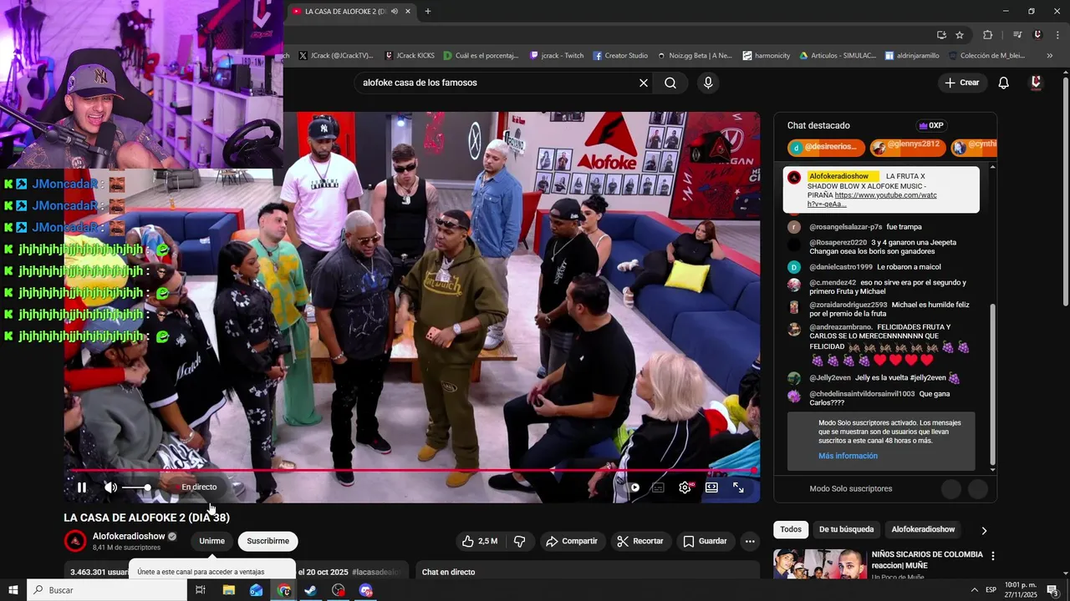Clear the search text with X
Viewport: 1070px width, 601px height.
644,83
